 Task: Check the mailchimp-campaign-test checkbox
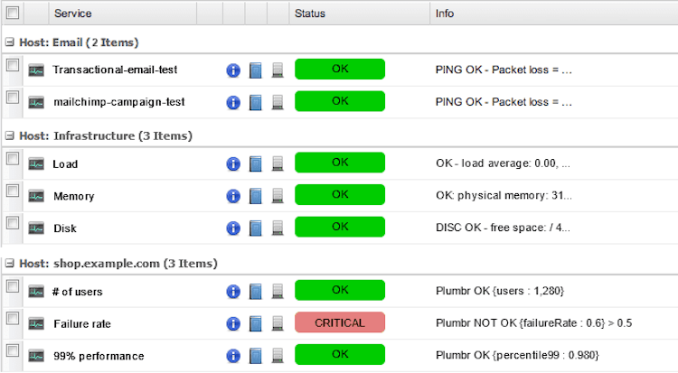13,98
